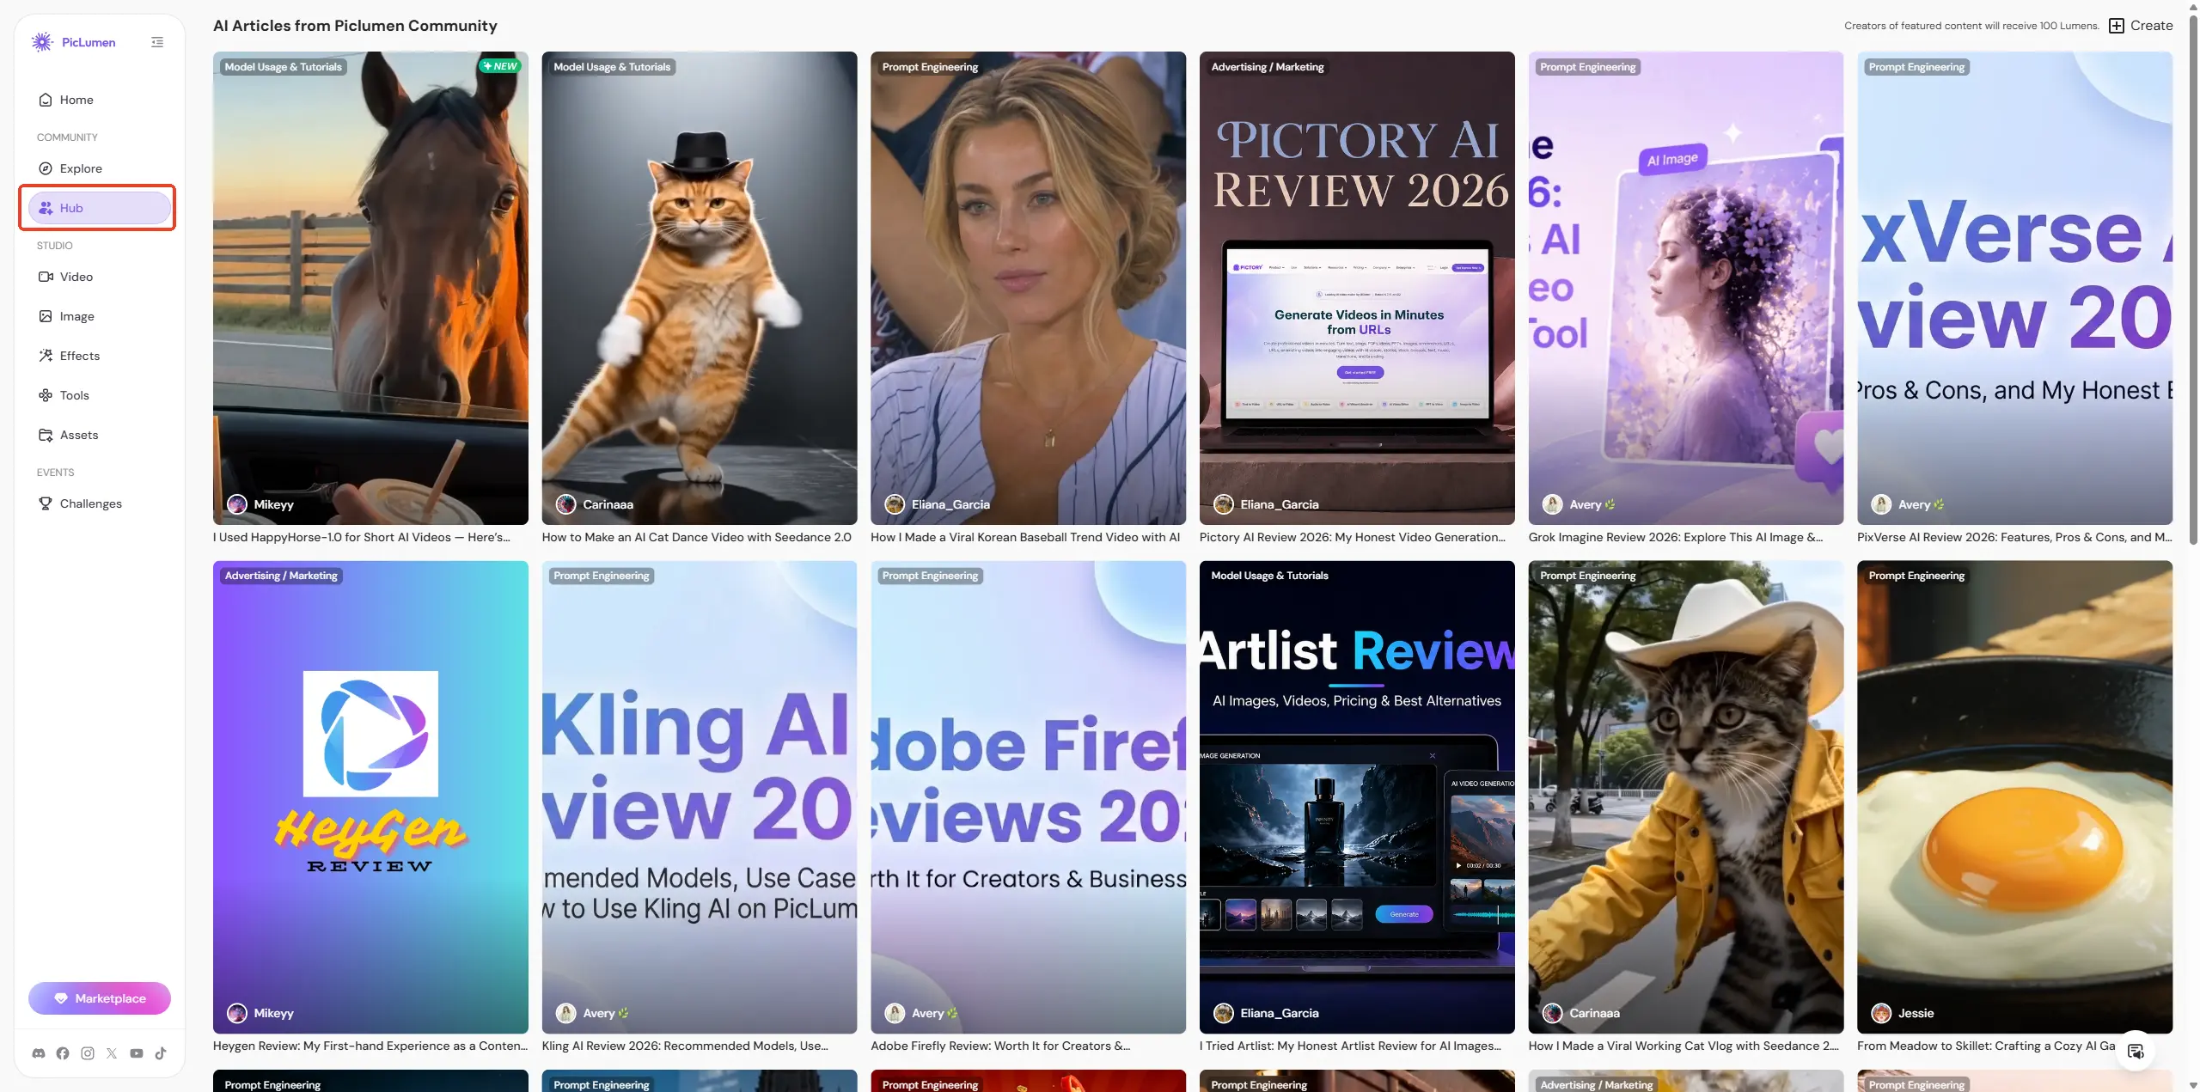Click Avery's avatar on the PixVerse card

pyautogui.click(x=1881, y=504)
